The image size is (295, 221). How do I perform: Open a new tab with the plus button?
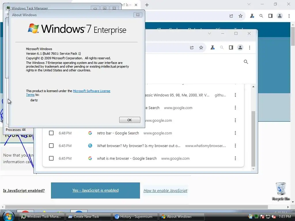pyautogui.click(x=147, y=5)
